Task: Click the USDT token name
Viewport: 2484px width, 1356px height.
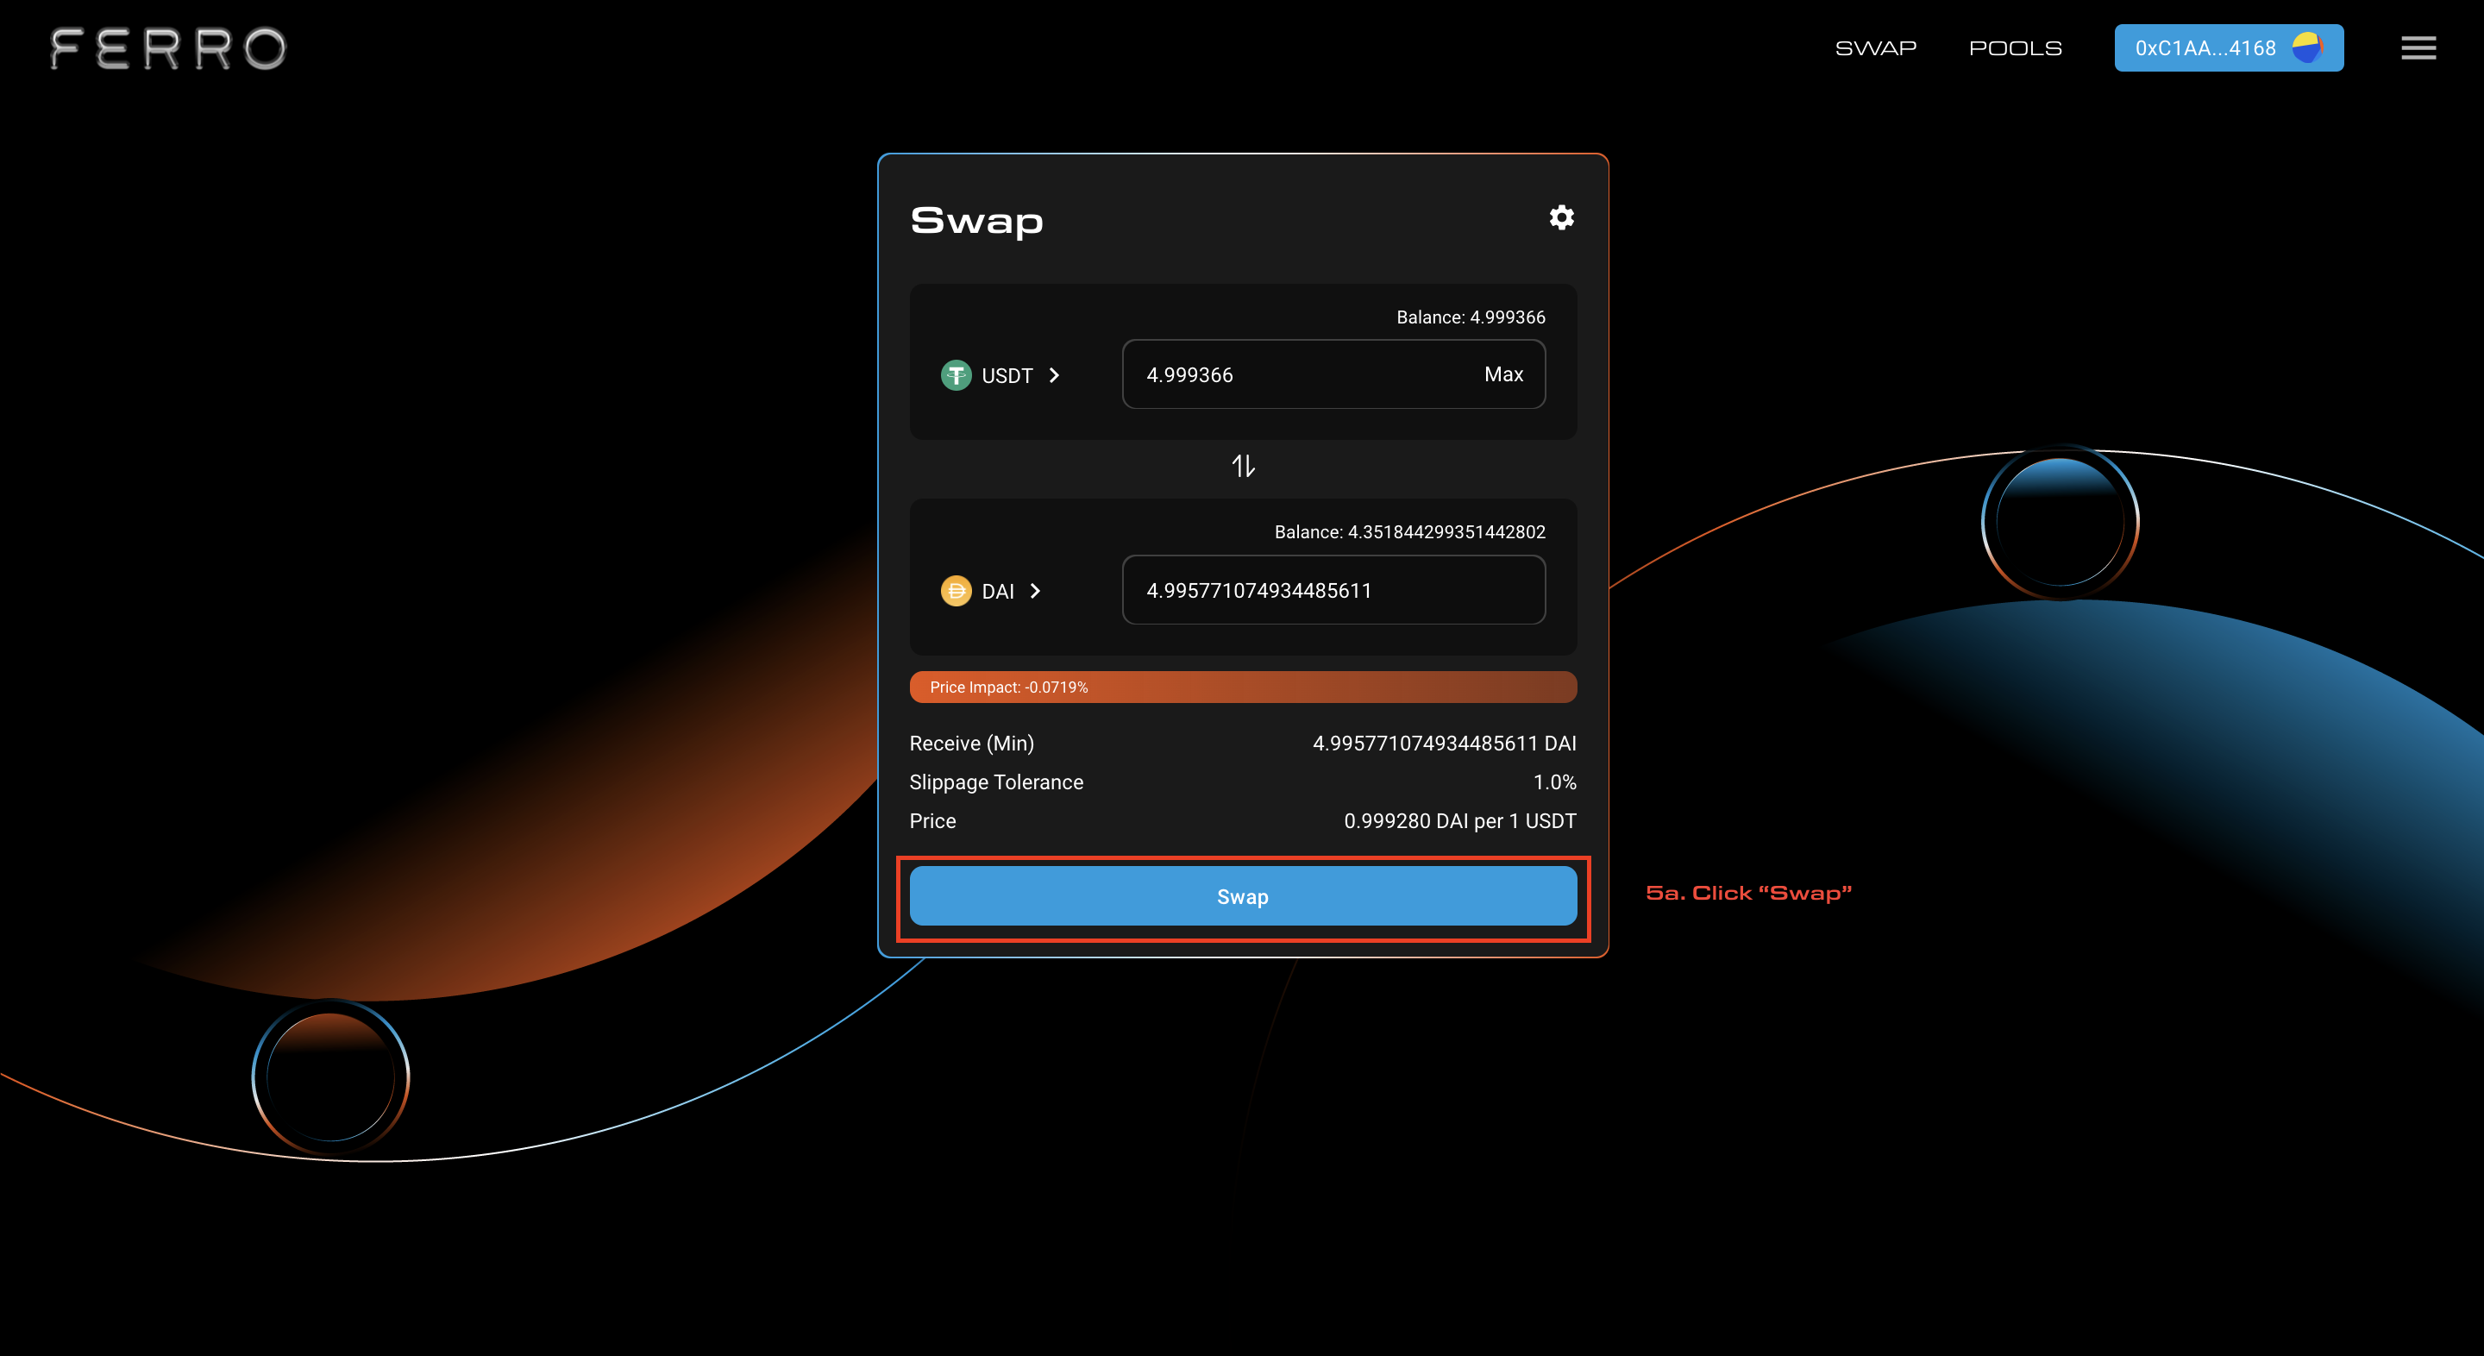Action: click(x=1007, y=375)
